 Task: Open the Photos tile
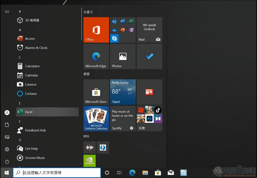click(123, 56)
